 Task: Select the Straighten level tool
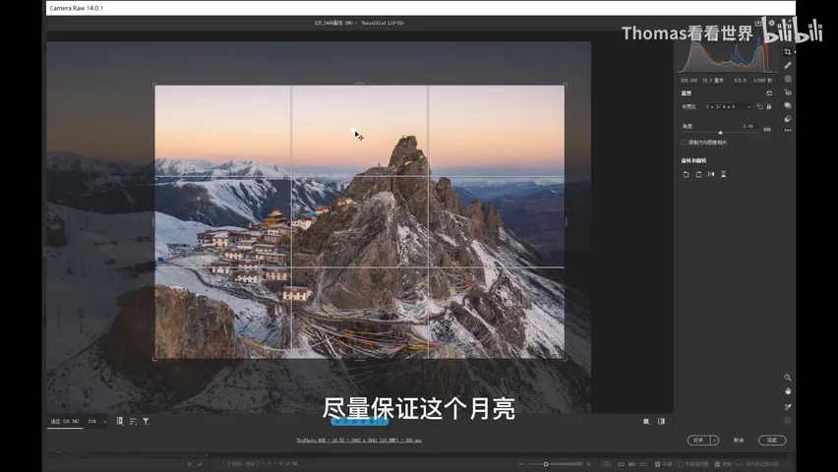[767, 129]
